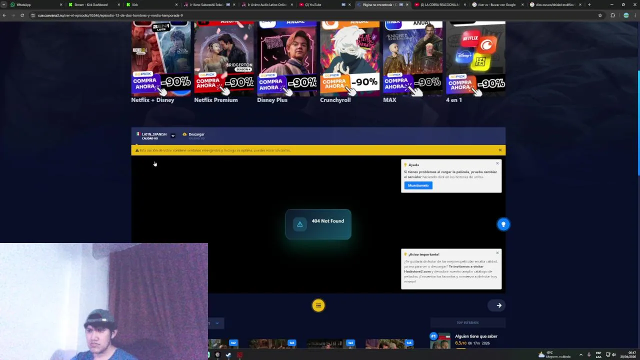Close the Aviso importante notice box
The image size is (640, 360).
[x=497, y=252]
